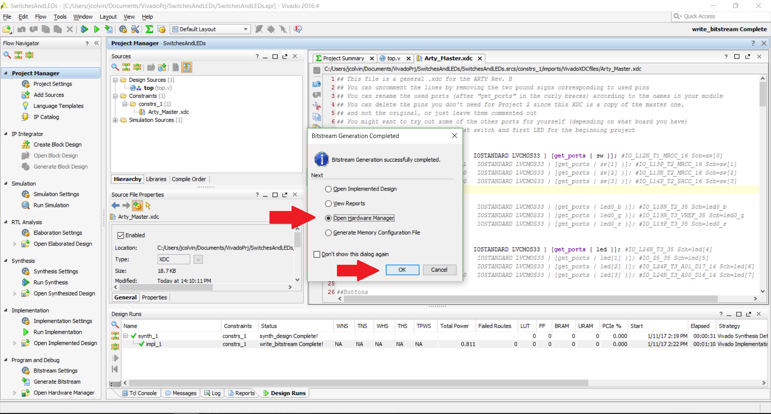Viewport: 771px width, 414px height.
Task: Click the Generate Bitstream toolbar icon
Action: 109,29
